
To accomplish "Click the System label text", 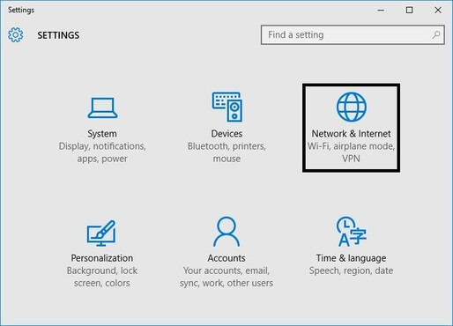I will (102, 134).
